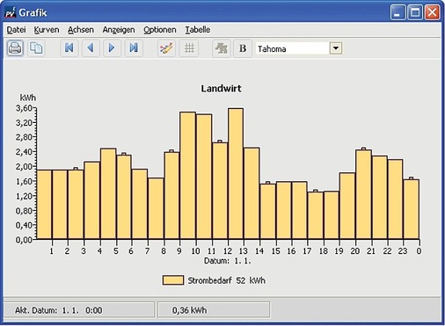Click the Print icon in toolbar
This screenshot has width=445, height=326.
(x=15, y=48)
